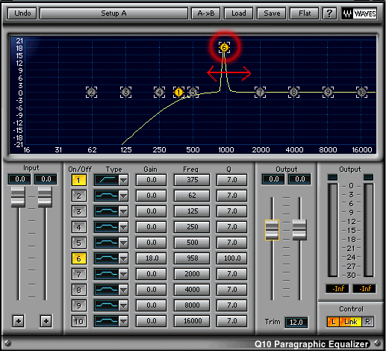Toggle band 5 on/off button
Screen dimensions: 386x351
(79, 243)
